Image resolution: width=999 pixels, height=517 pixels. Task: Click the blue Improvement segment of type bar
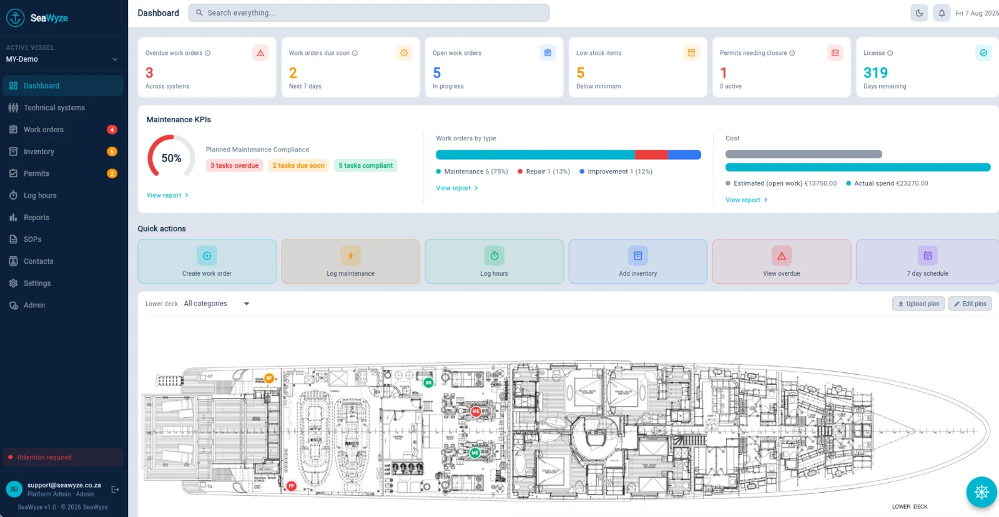[x=685, y=155]
